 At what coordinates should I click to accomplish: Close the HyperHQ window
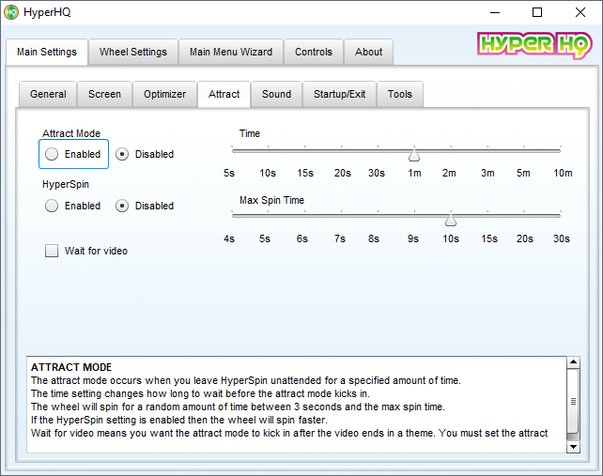point(580,13)
